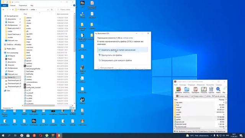
Task: Select 'commandmenu' file in Explorer
Action: coord(32,82)
